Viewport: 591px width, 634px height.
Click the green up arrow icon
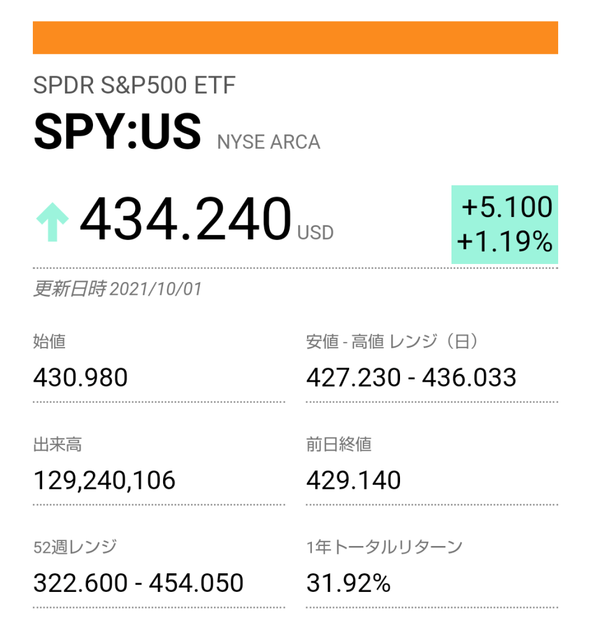pos(53,224)
